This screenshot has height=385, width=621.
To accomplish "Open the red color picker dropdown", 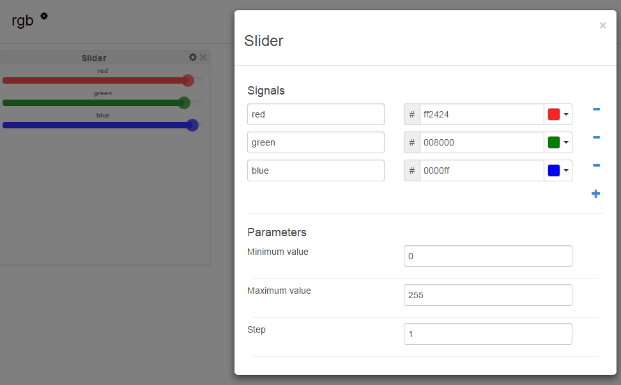I will click(x=558, y=114).
